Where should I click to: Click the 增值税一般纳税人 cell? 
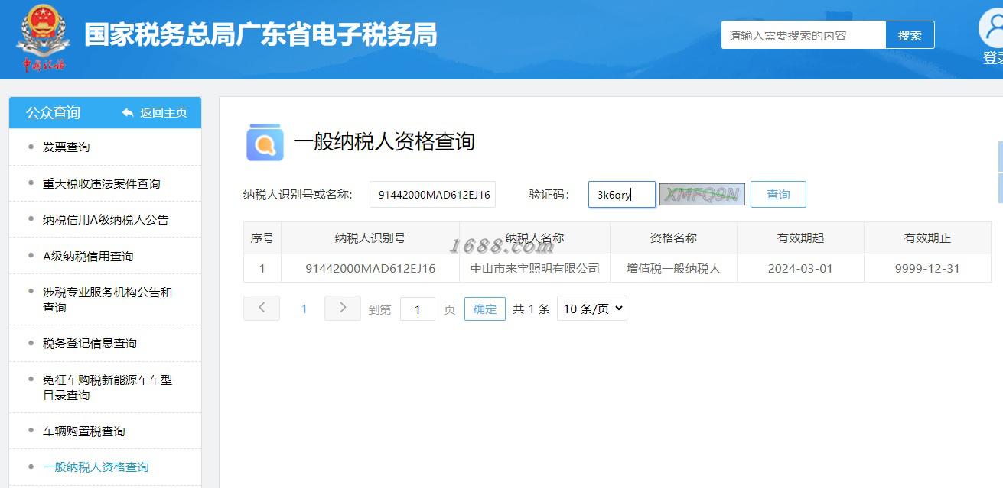(x=673, y=269)
